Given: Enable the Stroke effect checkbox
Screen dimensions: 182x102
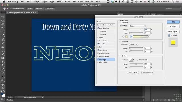Looking at the screenshot, I should coord(98,37).
